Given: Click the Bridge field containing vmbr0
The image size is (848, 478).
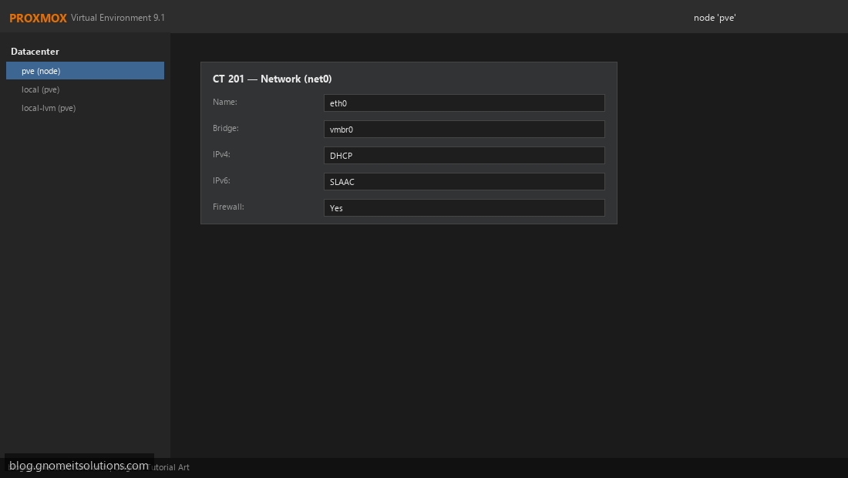Looking at the screenshot, I should pyautogui.click(x=464, y=130).
